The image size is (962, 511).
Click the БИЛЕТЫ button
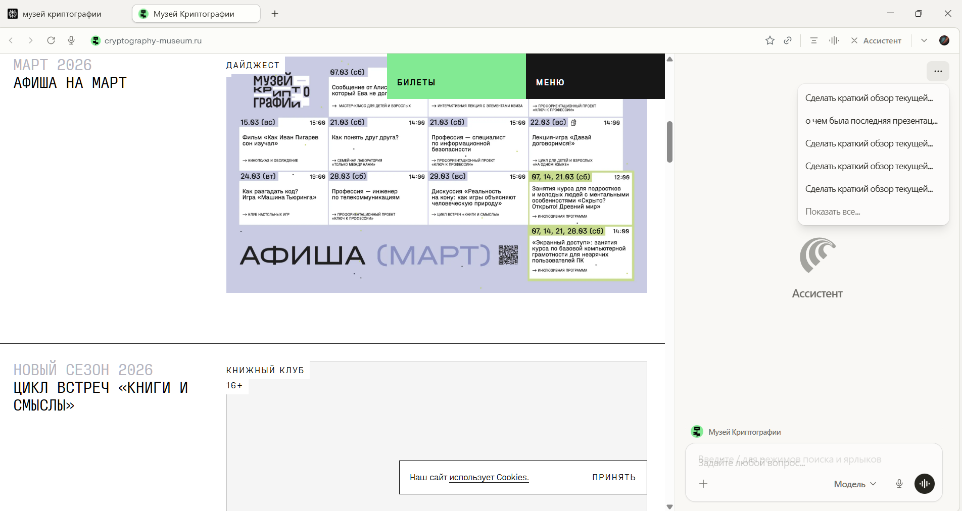point(456,82)
